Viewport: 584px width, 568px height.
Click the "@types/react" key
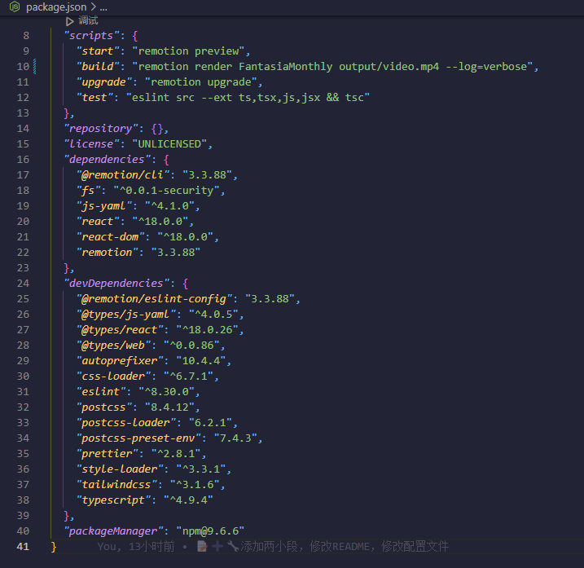click(120, 330)
